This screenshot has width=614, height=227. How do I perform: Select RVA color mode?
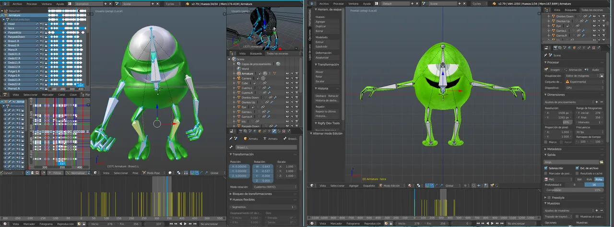(589, 179)
